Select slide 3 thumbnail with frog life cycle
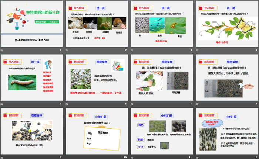Image resolution: width=259 pixels, height=159 pixels. pos(162,24)
